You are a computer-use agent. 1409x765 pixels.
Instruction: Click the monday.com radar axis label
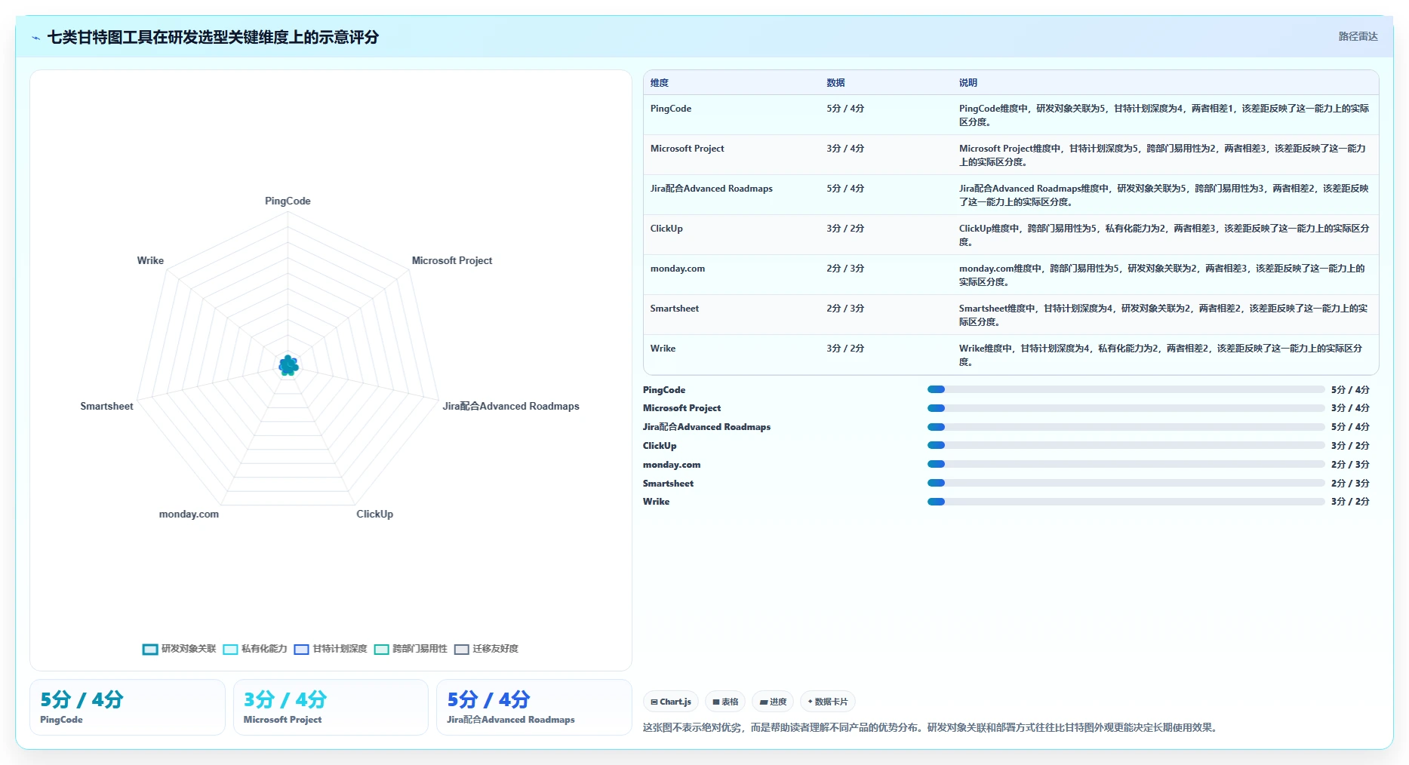tap(189, 514)
